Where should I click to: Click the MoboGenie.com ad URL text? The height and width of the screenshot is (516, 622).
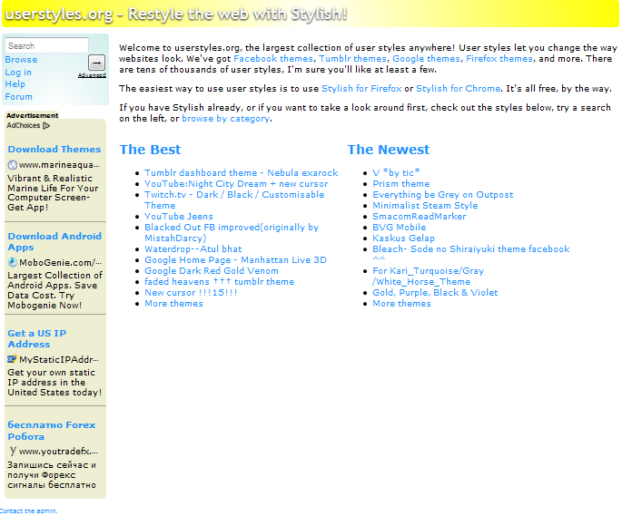[60, 262]
